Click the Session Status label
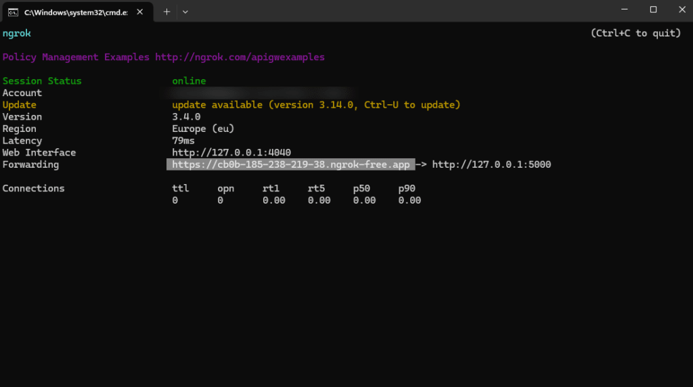 point(42,81)
